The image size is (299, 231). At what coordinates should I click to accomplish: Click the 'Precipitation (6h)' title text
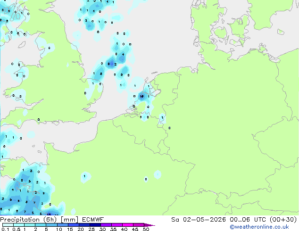pos(28,220)
